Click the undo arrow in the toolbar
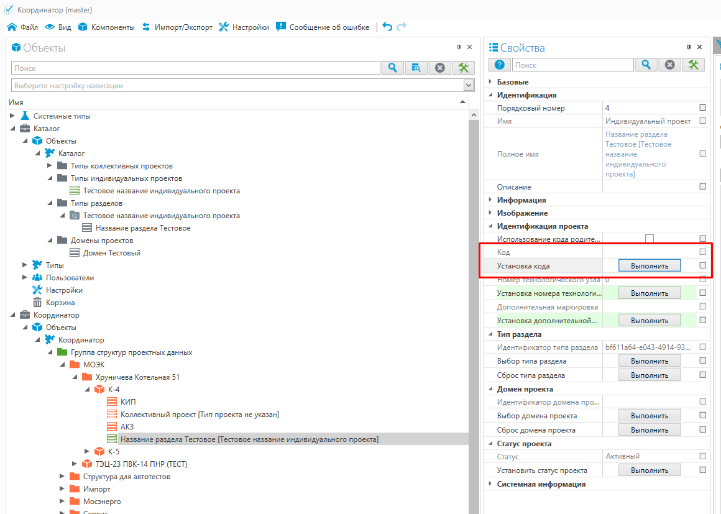 pos(387,27)
